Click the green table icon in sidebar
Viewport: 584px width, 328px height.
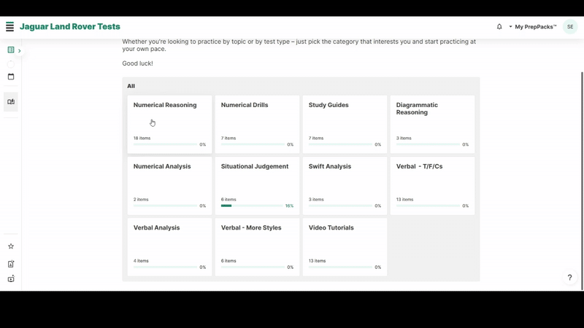(11, 50)
